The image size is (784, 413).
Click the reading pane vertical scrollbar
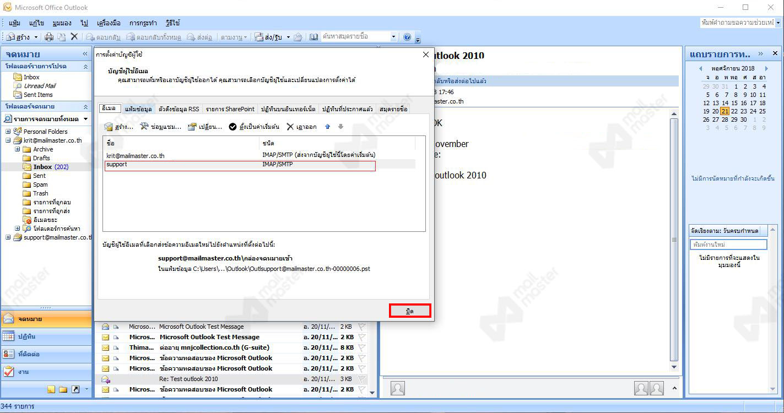click(x=674, y=240)
